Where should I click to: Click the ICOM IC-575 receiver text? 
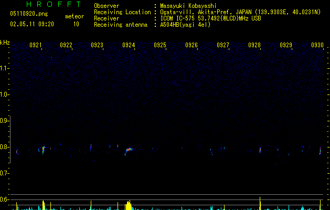point(210,18)
